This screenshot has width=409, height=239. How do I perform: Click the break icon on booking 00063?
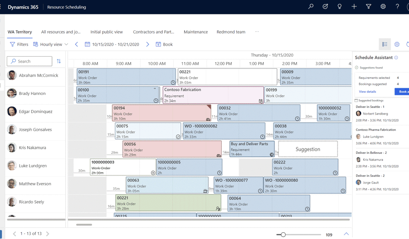(205, 191)
